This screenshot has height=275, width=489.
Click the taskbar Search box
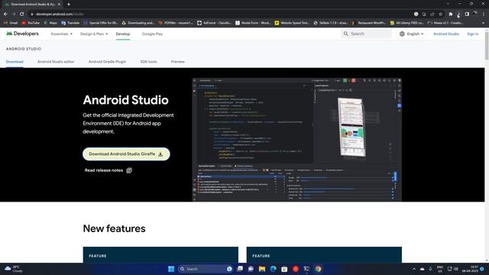[206, 269]
